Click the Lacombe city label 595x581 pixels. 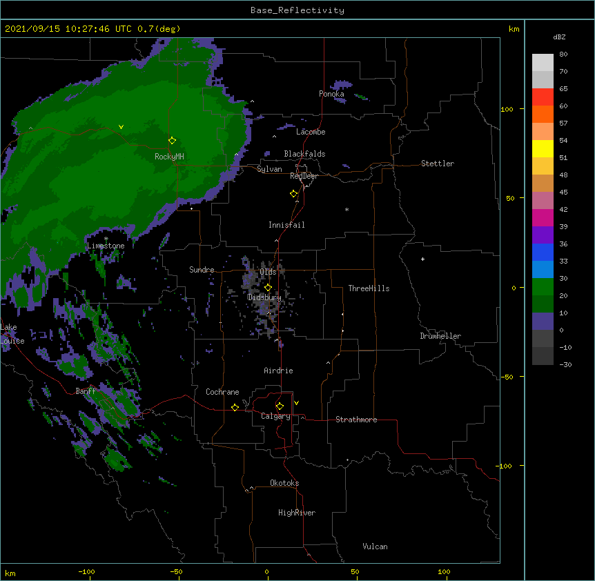pos(311,132)
